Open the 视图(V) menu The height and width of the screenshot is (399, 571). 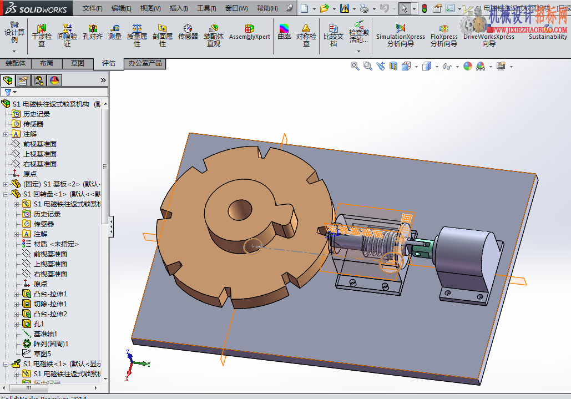(150, 8)
